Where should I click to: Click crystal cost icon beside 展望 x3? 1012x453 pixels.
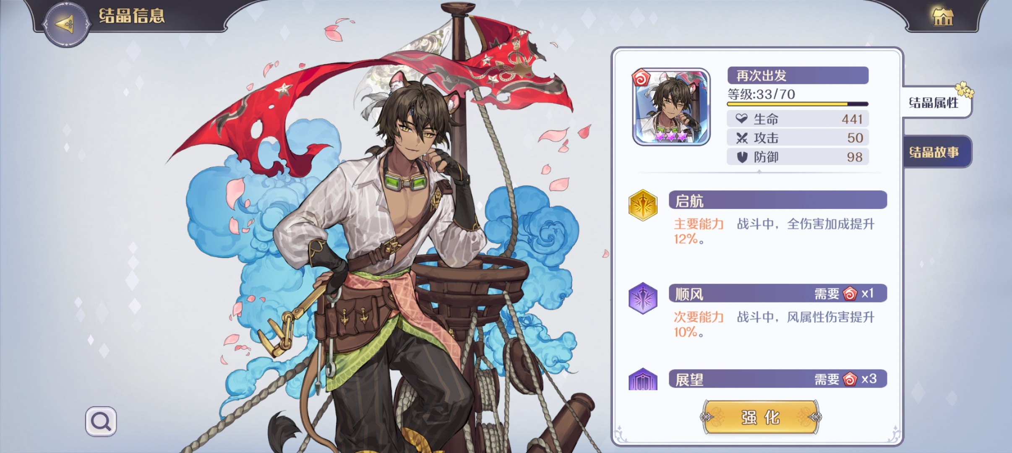click(x=850, y=379)
